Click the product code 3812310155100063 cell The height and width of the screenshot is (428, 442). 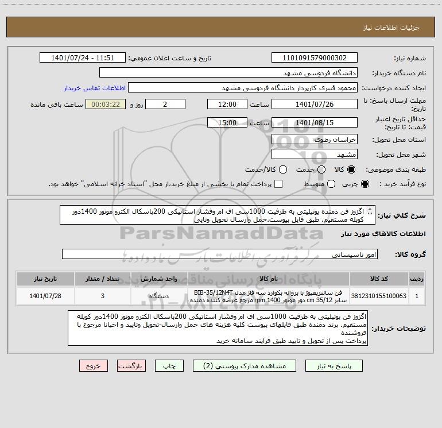379,296
